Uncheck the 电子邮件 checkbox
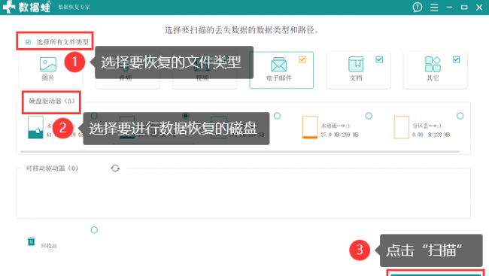The image size is (489, 276). [302, 59]
